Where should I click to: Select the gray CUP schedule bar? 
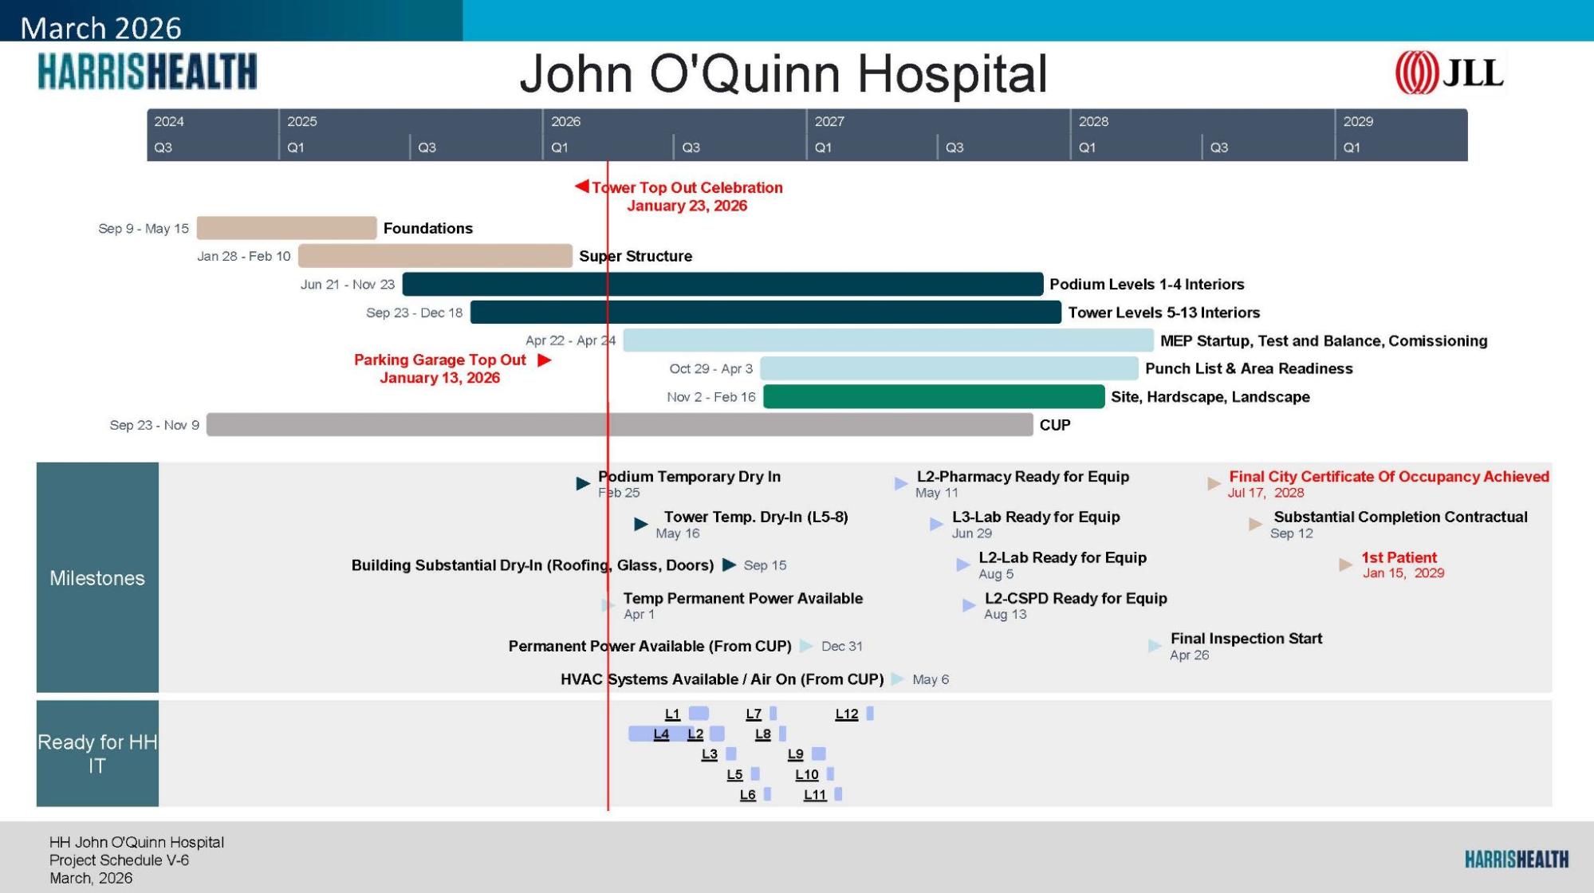coord(619,424)
